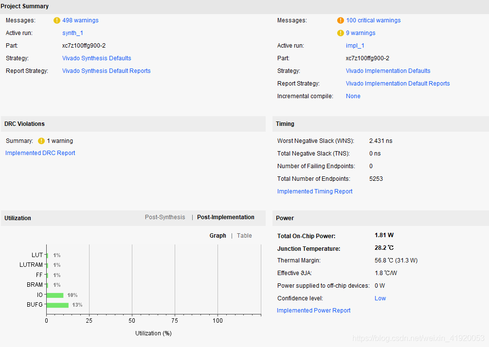Open the Implemented DRC Report

40,153
